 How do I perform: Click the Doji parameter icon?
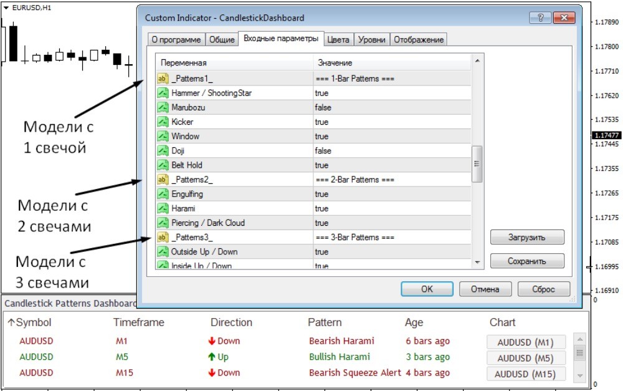tap(163, 151)
